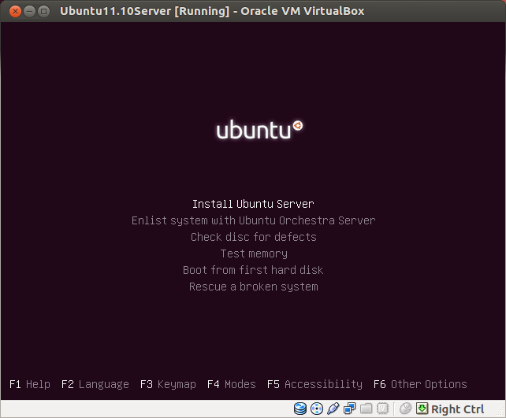Open the F5 Accessibility option
This screenshot has width=506, height=418.
[x=314, y=384]
